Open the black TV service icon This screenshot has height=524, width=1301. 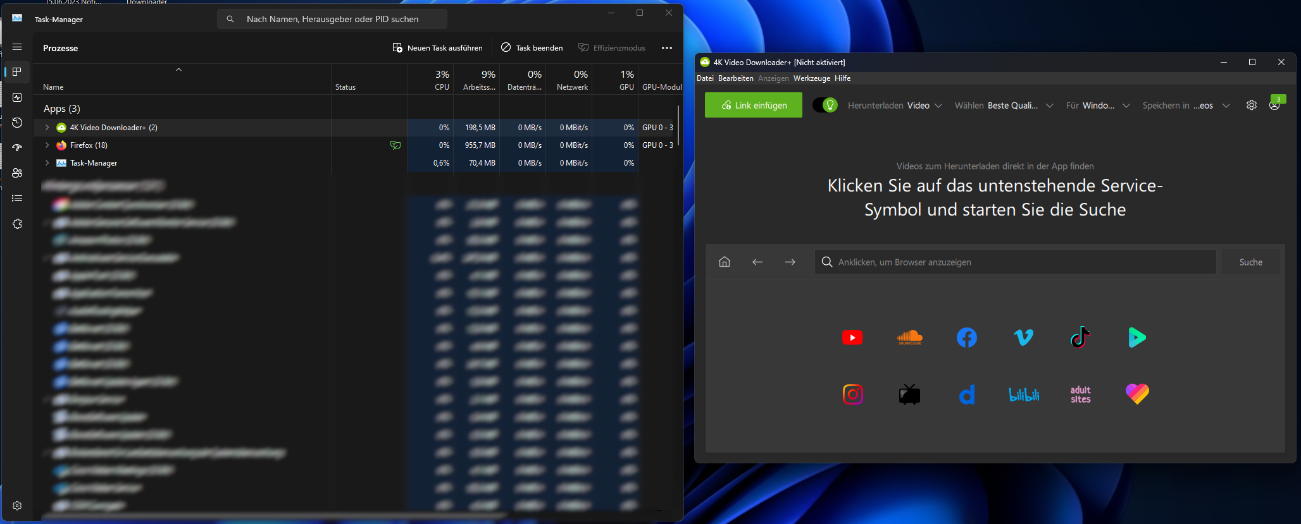pyautogui.click(x=909, y=394)
